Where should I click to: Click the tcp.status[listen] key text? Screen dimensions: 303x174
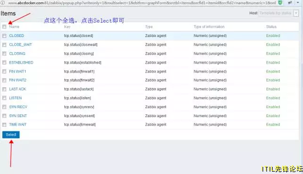coord(77,98)
